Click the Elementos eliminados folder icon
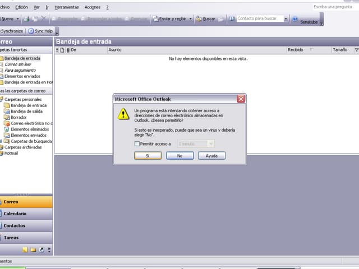 point(7,129)
